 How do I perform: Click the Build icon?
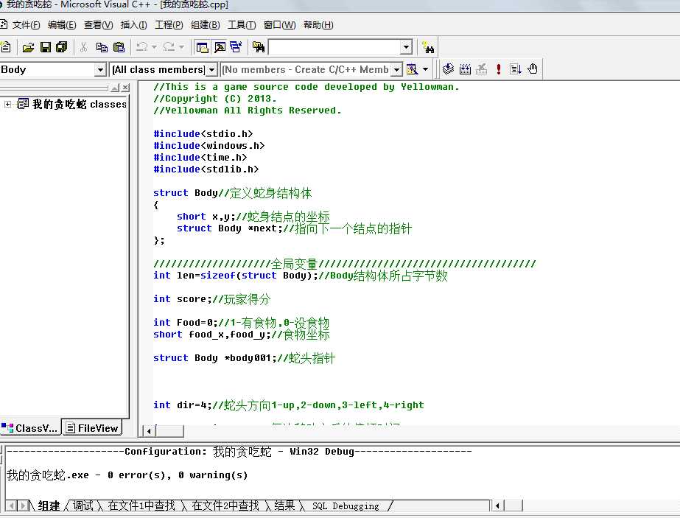[x=465, y=69]
